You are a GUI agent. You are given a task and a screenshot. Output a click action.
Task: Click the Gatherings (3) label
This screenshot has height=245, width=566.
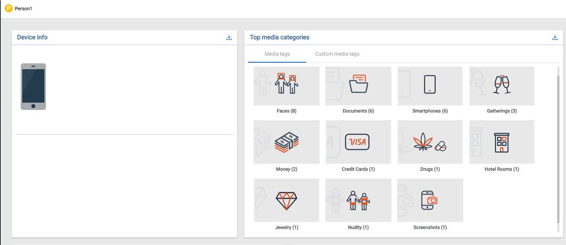click(502, 111)
